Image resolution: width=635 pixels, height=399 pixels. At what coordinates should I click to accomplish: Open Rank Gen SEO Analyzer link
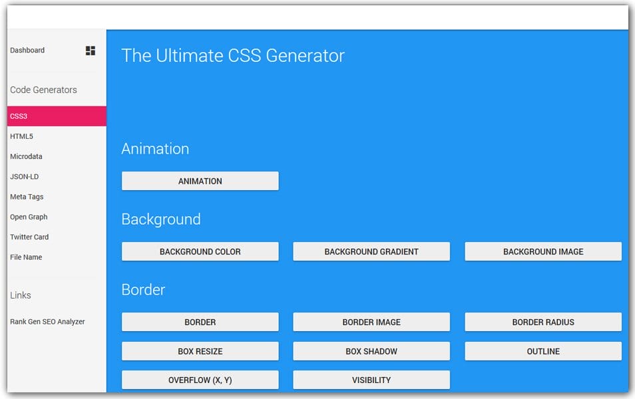pos(47,321)
